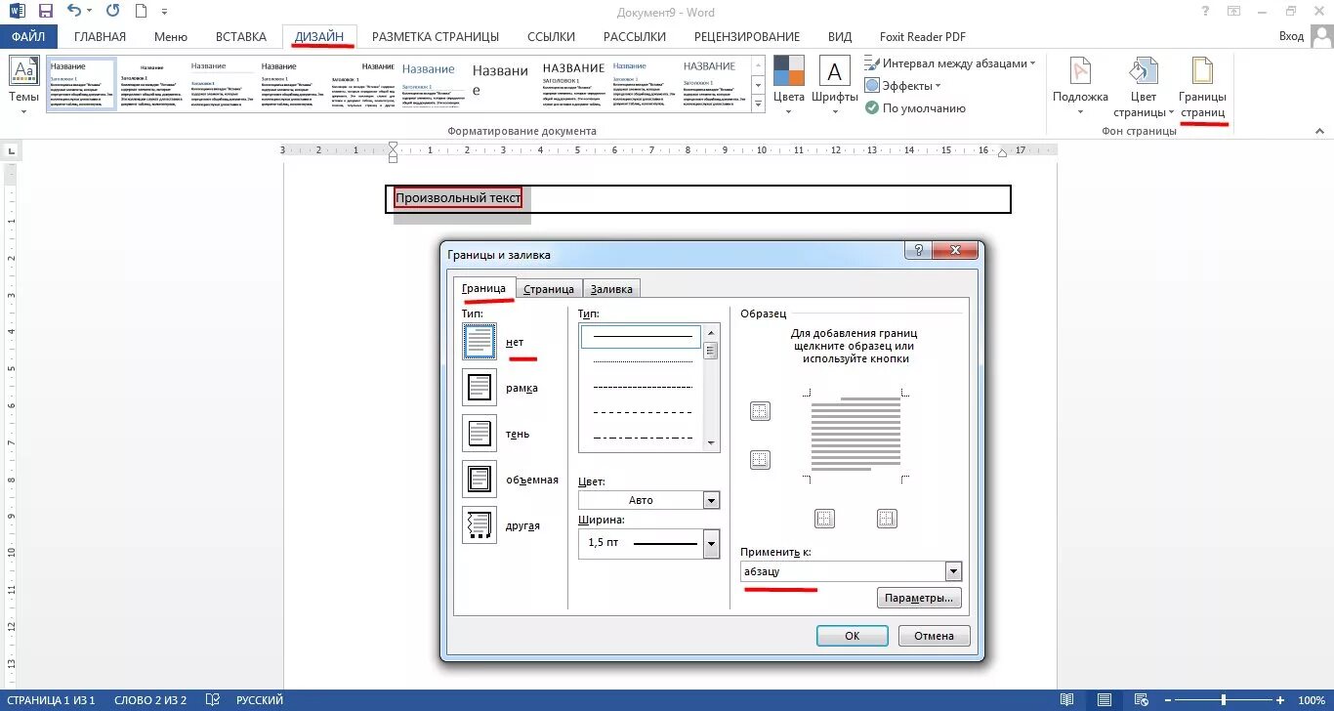Click Отмена to cancel dialog
The image size is (1334, 711).
934,636
